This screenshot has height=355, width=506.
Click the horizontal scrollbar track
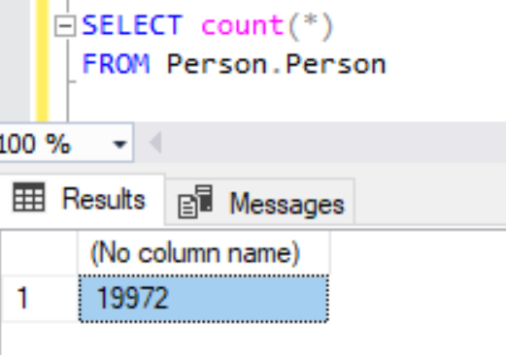point(335,143)
